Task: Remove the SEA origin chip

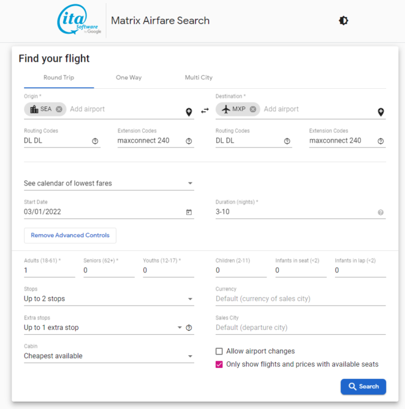Action: coord(59,109)
